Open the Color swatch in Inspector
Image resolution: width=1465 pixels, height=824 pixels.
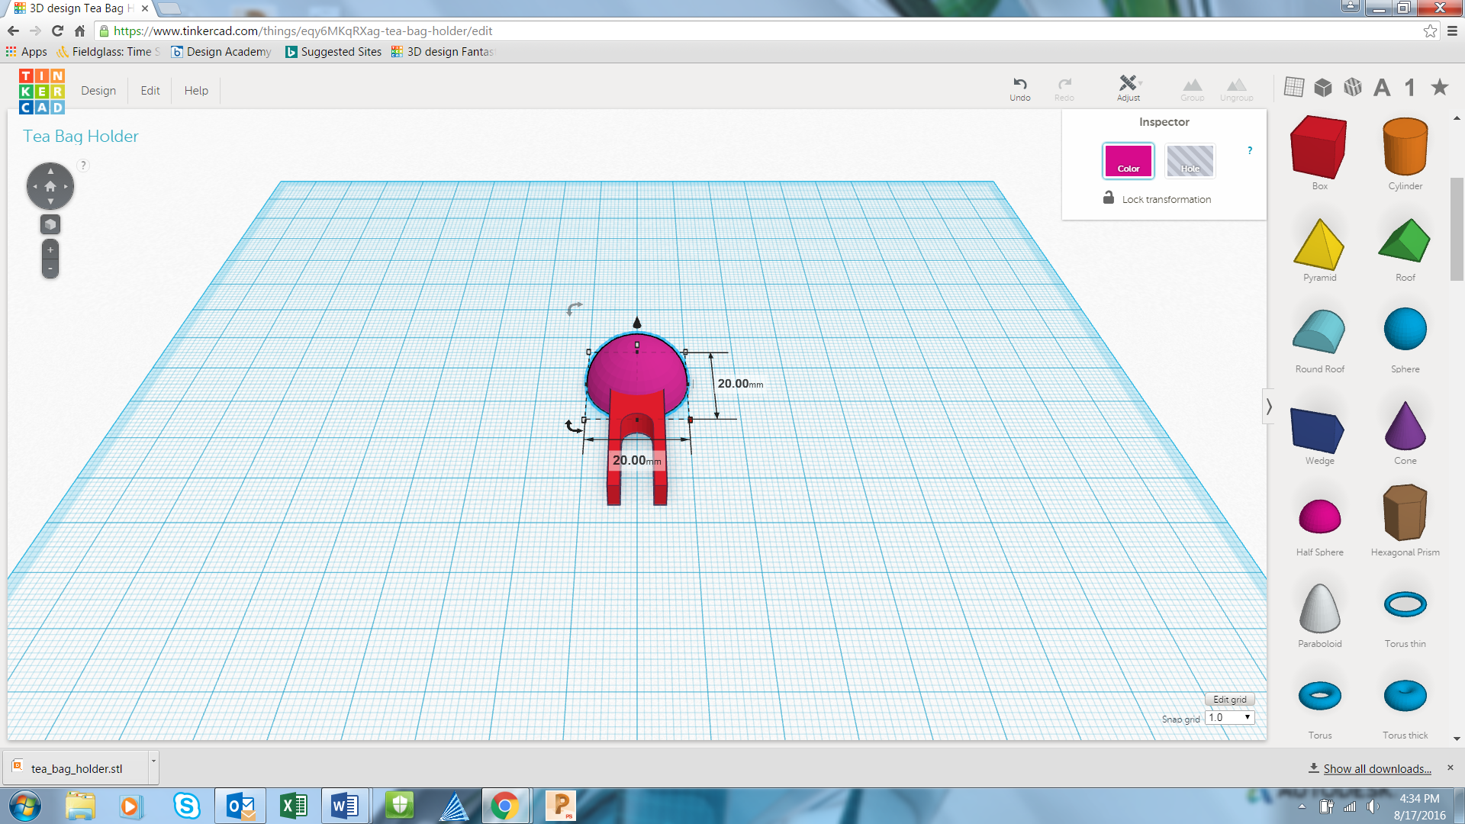point(1128,161)
